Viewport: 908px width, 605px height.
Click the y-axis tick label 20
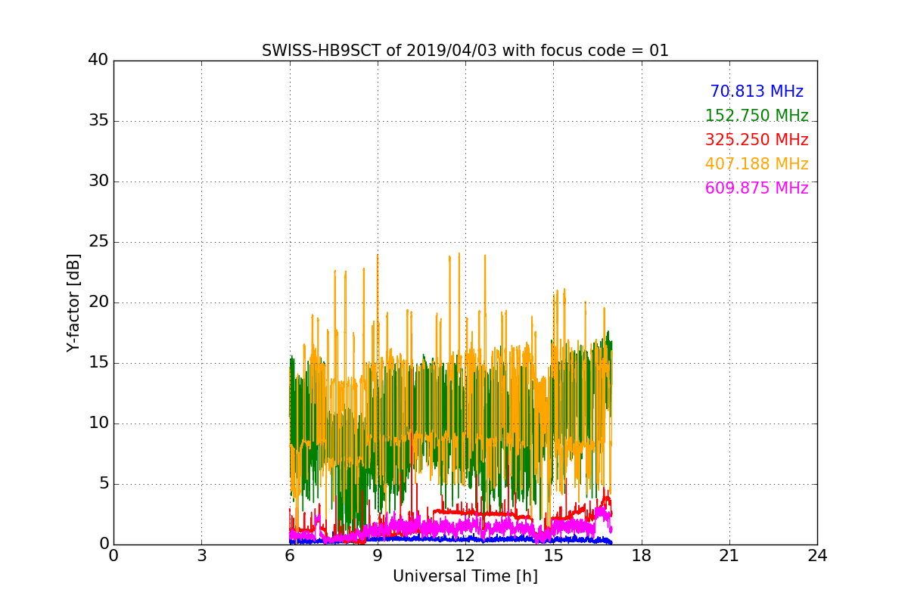[98, 302]
